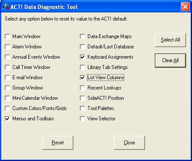Tick the Library Tab Settings checkbox
Image resolution: width=192 pixels, height=161 pixels.
[x=82, y=67]
